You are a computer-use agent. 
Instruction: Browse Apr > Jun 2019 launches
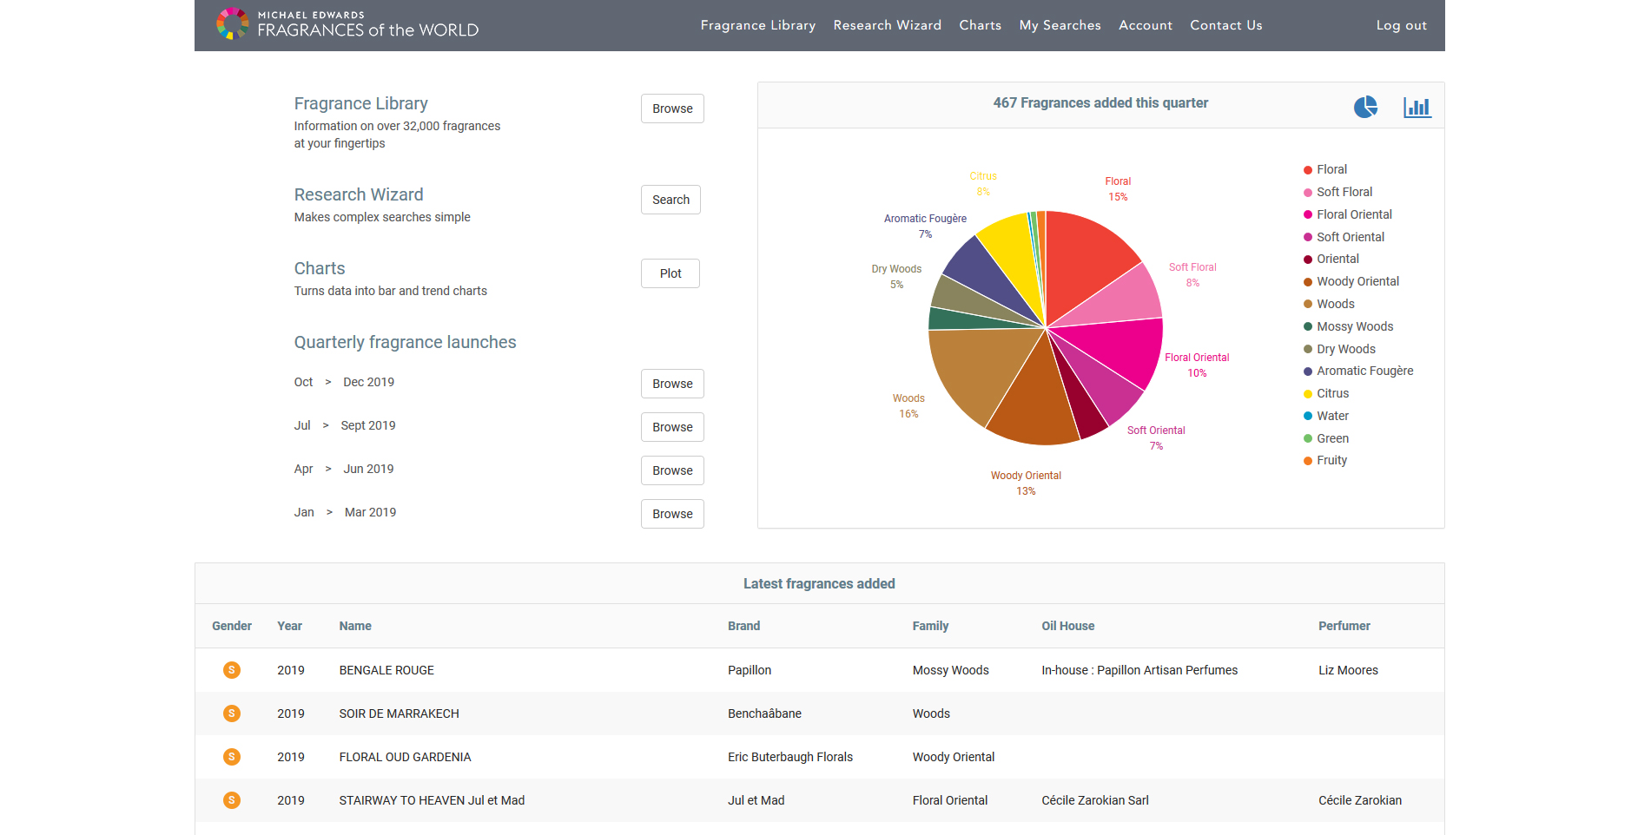coord(672,470)
